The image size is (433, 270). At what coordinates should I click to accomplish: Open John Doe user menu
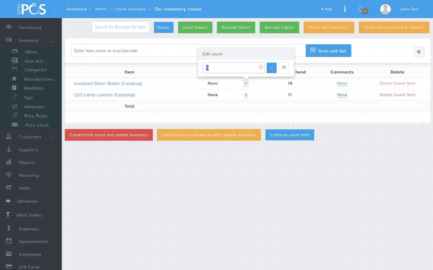click(409, 9)
